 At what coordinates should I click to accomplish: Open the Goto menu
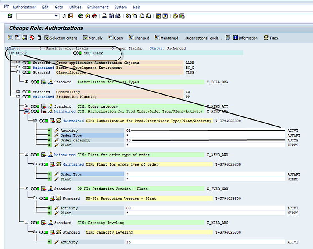click(59, 7)
